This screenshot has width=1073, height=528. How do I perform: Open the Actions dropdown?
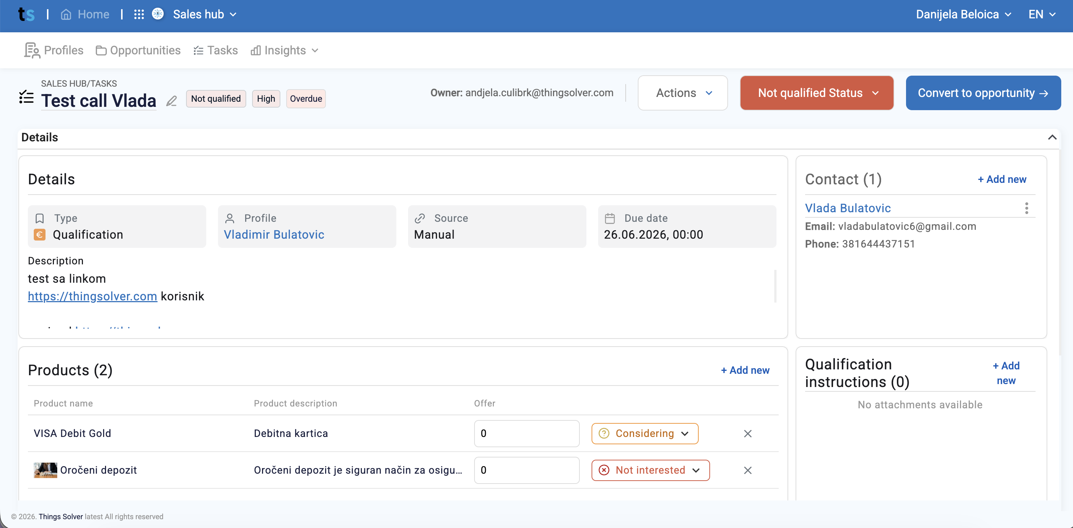click(x=683, y=93)
